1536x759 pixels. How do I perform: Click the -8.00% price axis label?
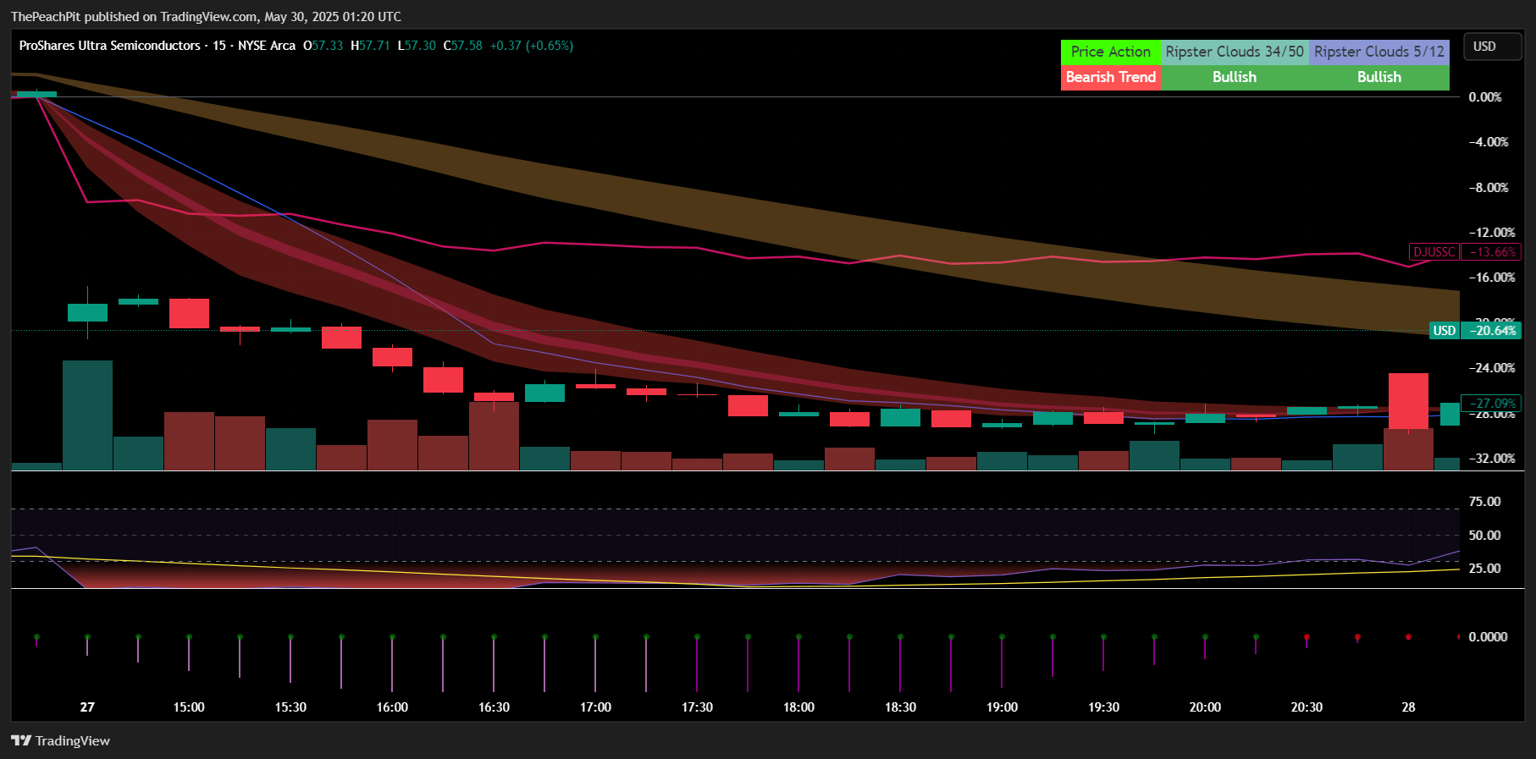pyautogui.click(x=1489, y=188)
